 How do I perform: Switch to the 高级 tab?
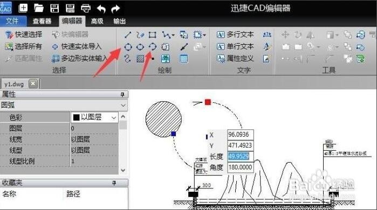(x=97, y=21)
